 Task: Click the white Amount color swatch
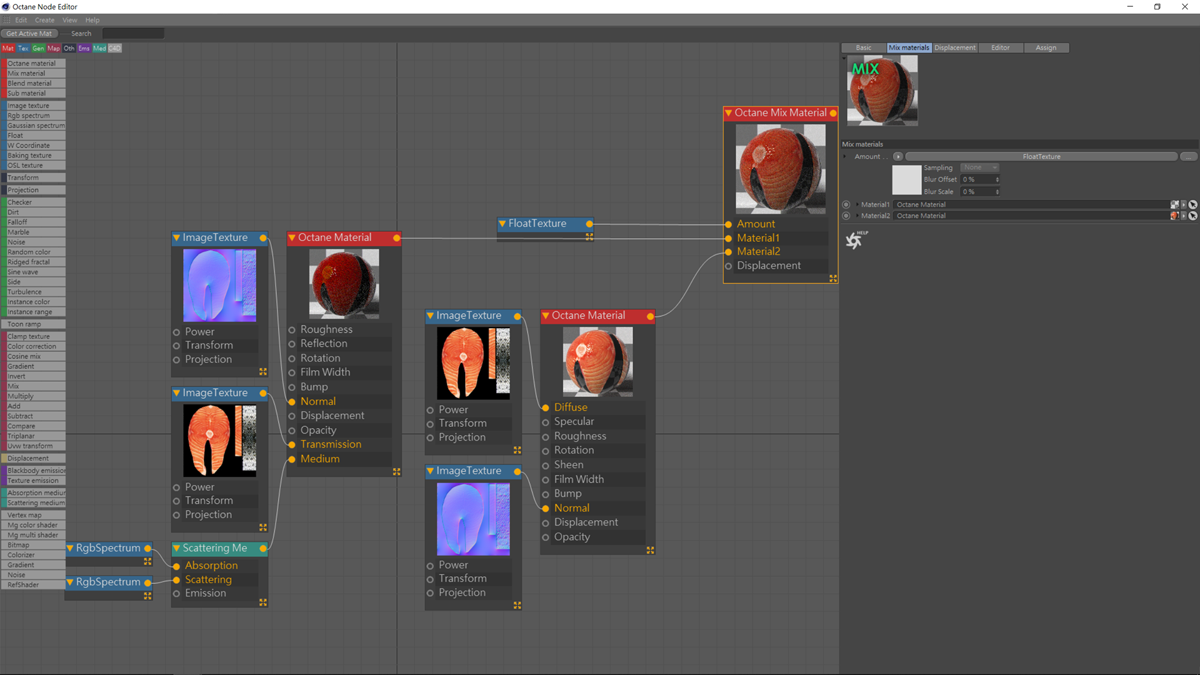[x=906, y=180]
